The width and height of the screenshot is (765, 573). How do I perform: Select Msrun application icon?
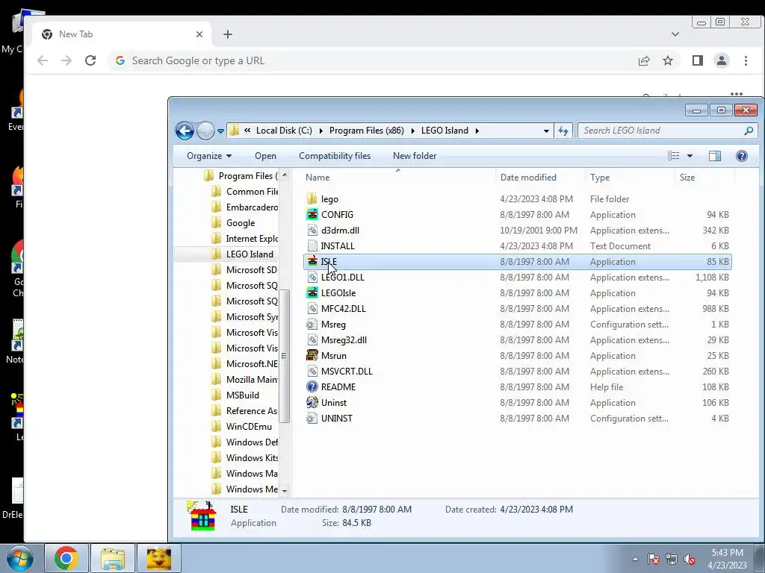pyautogui.click(x=312, y=356)
